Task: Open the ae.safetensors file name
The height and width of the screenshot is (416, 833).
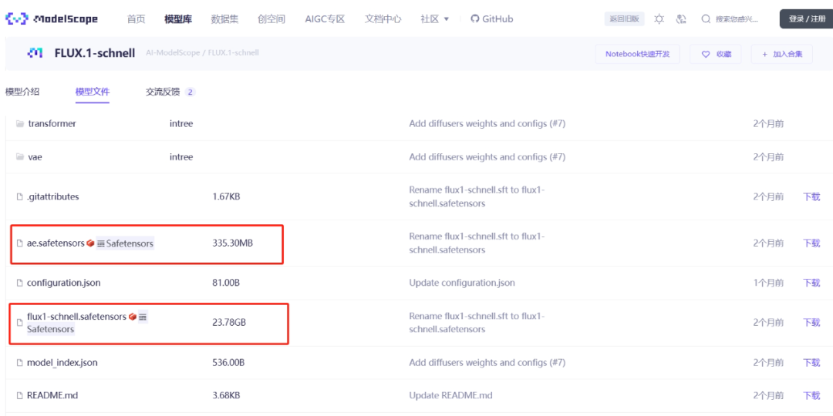Action: (56, 243)
